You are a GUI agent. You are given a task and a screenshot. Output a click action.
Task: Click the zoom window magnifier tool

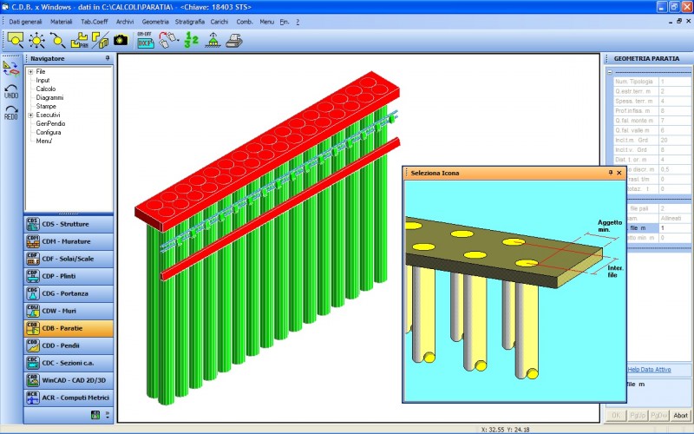(x=16, y=39)
